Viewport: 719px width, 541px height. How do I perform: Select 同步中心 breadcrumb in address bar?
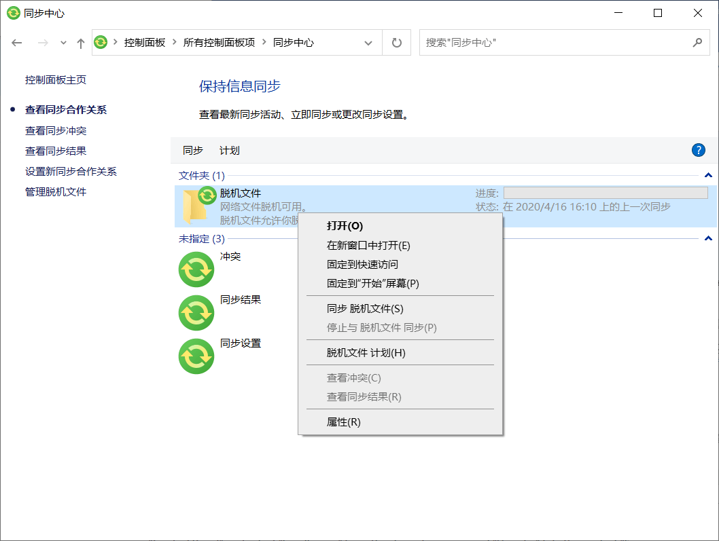point(294,43)
